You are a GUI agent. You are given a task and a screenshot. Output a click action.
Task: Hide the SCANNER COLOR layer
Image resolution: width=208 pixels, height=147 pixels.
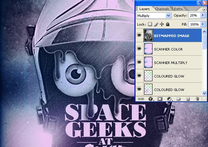139,49
